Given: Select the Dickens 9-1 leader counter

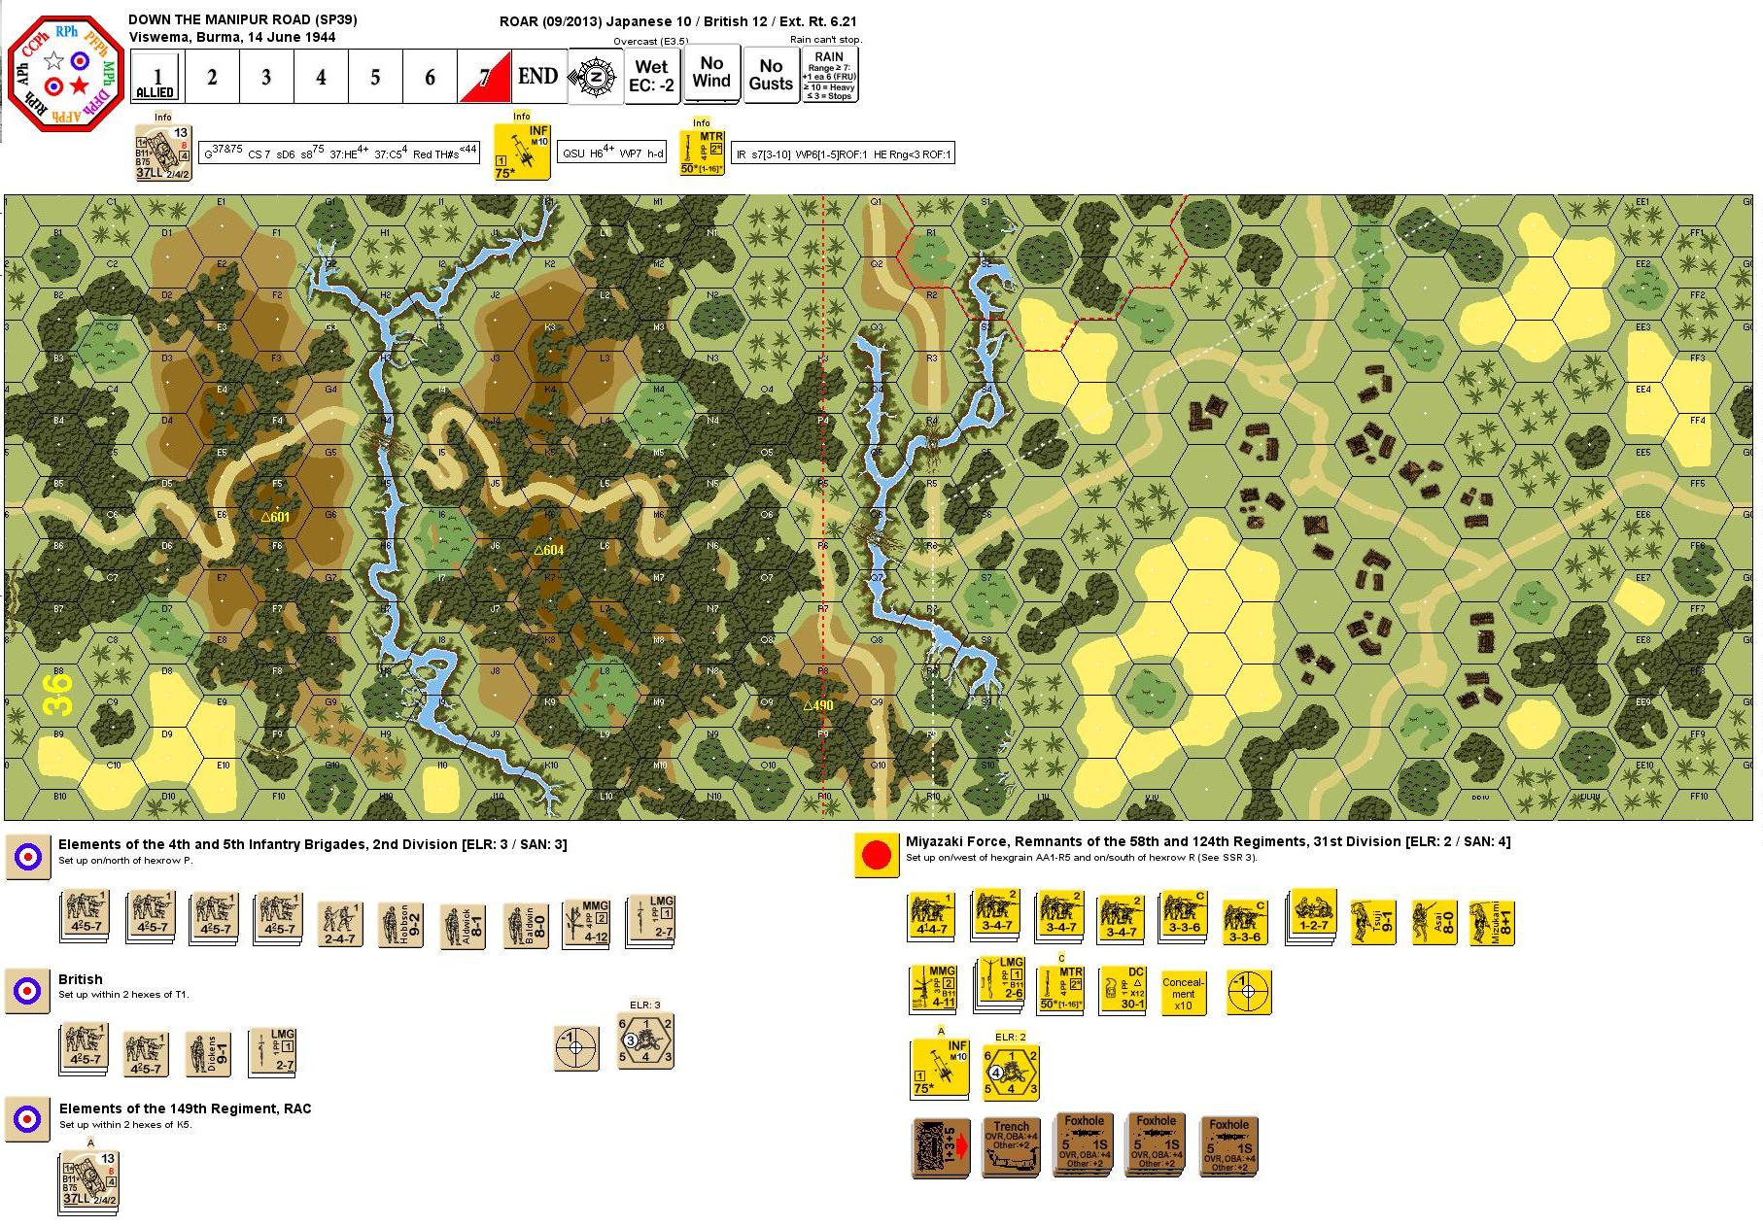Looking at the screenshot, I should click(208, 1054).
